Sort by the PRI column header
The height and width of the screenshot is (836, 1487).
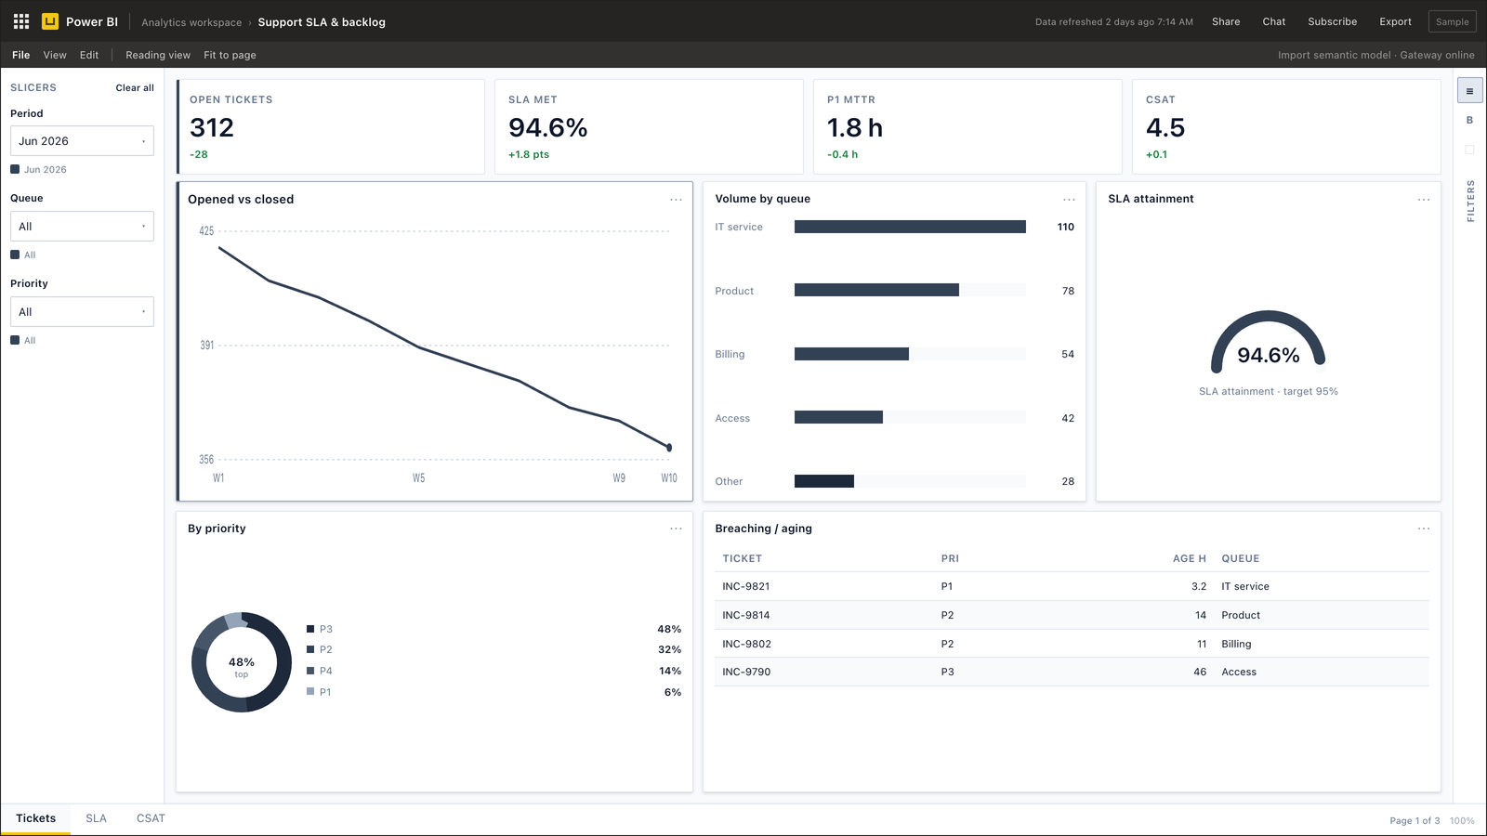coord(950,558)
